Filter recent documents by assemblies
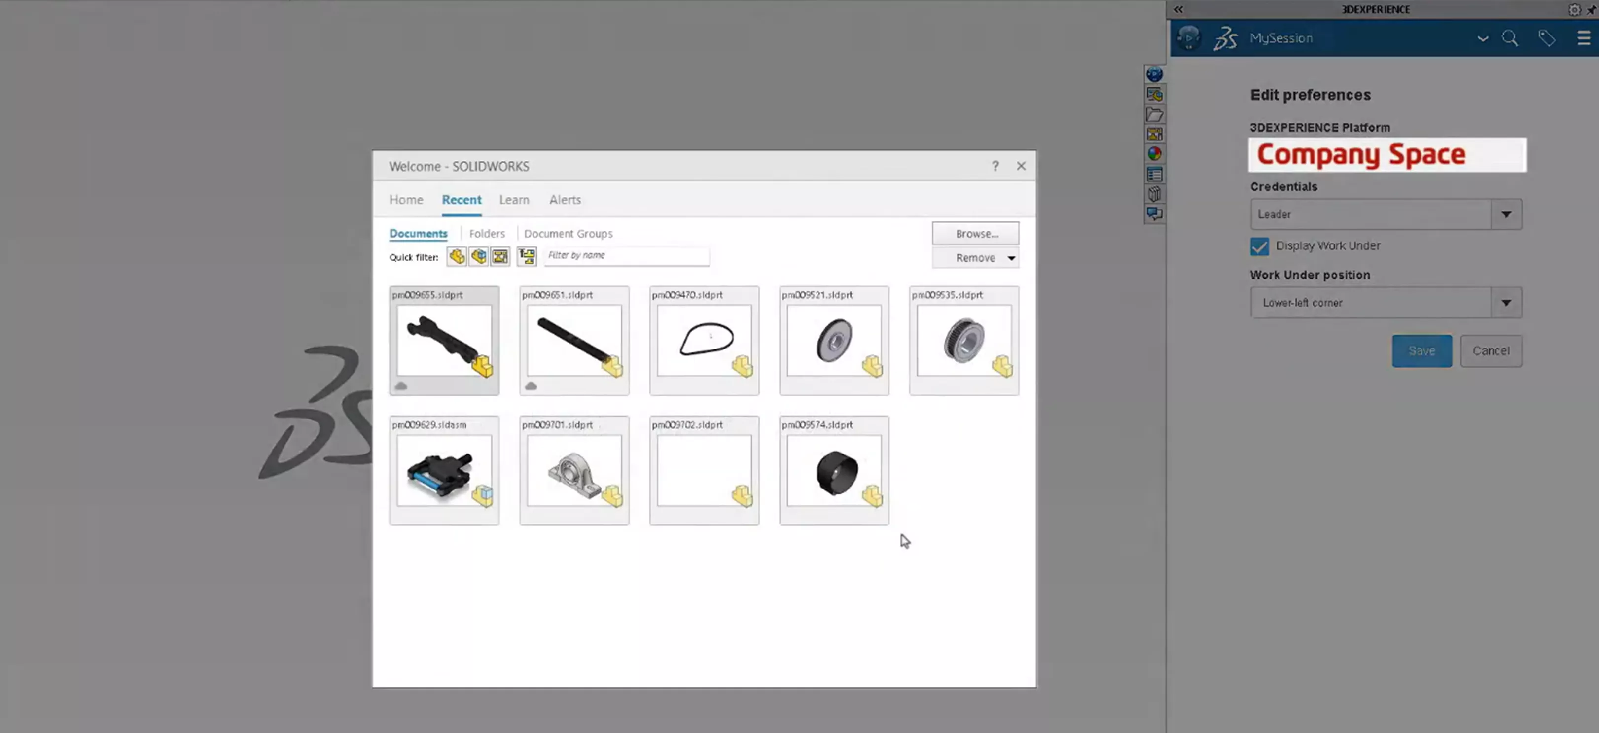 click(479, 256)
